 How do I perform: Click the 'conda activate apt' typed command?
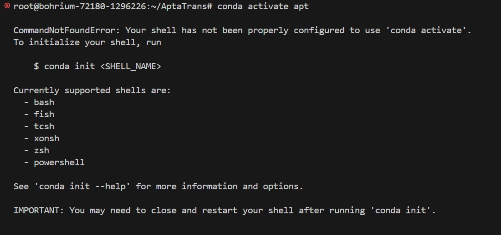pyautogui.click(x=263, y=6)
